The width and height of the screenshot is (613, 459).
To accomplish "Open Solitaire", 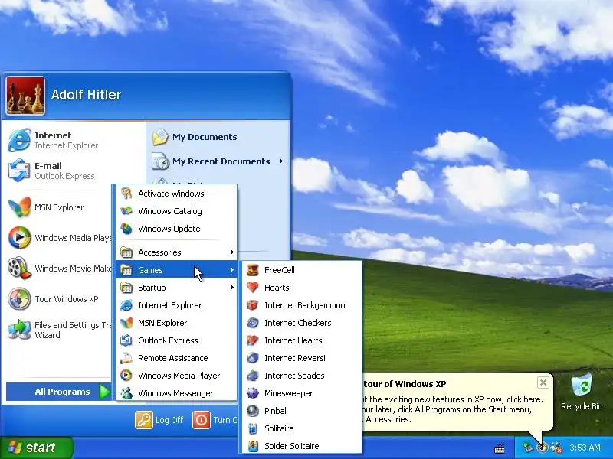I will (x=302, y=428).
